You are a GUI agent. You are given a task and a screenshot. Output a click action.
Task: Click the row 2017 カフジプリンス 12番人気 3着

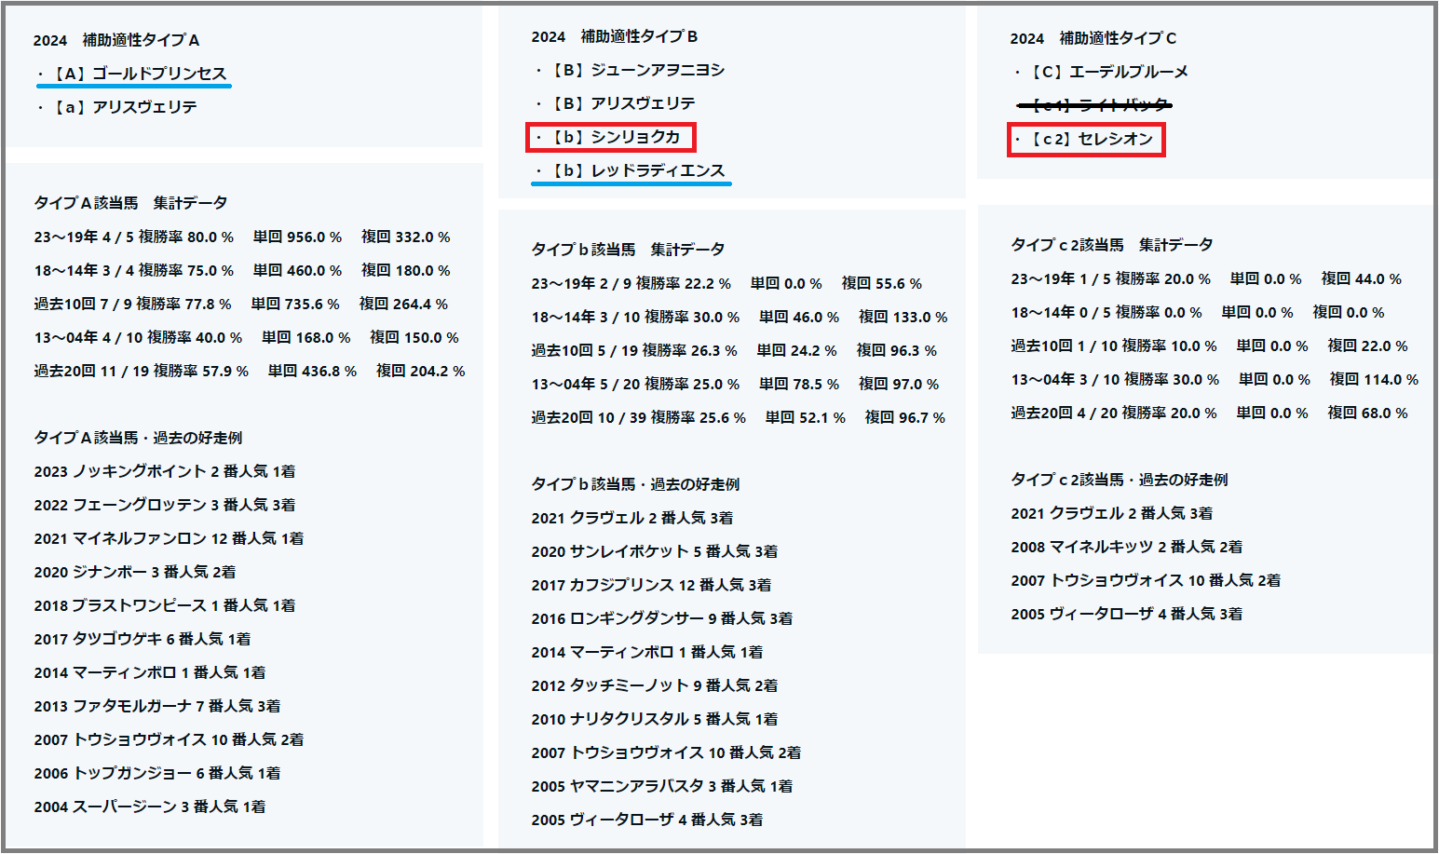[651, 586]
